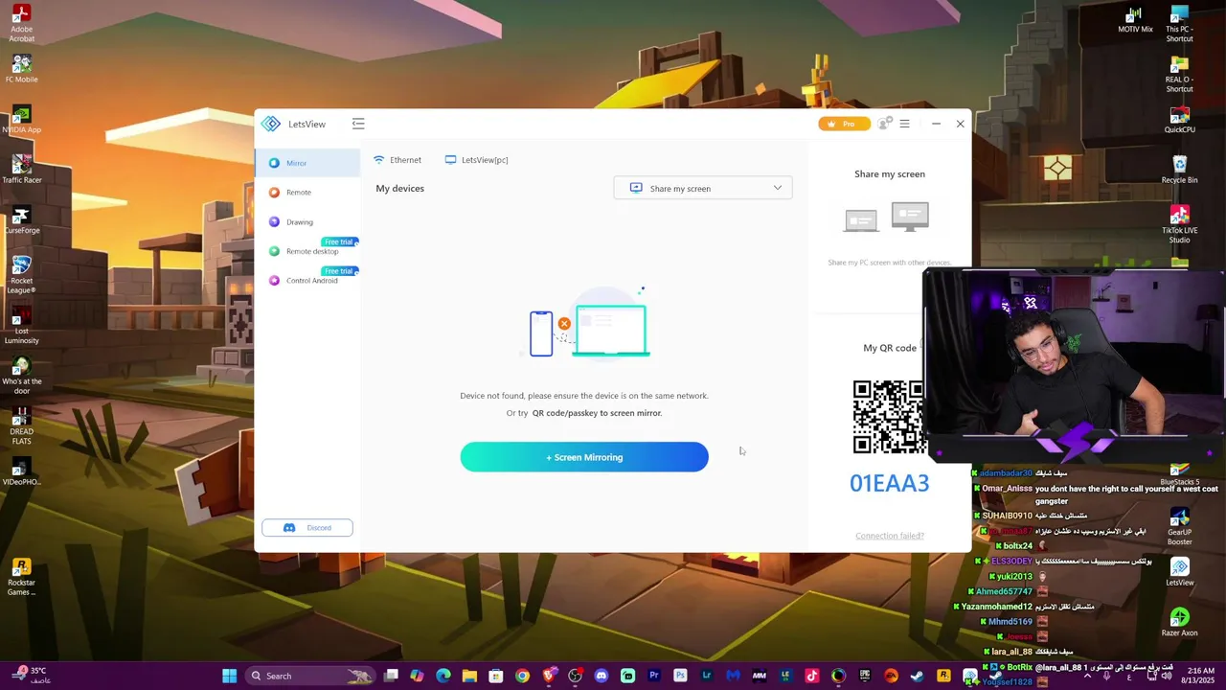Open DREAD FLATS desktop icon

pyautogui.click(x=21, y=425)
